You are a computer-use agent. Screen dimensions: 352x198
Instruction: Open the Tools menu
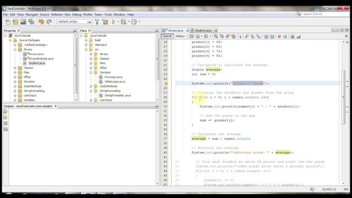pyautogui.click(x=108, y=15)
